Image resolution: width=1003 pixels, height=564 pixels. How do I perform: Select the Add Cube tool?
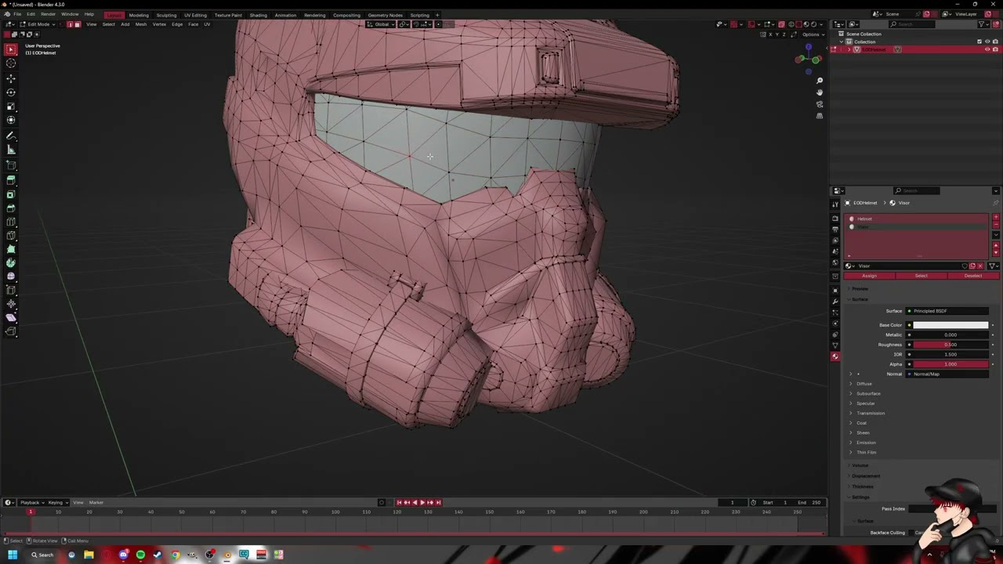click(x=11, y=165)
